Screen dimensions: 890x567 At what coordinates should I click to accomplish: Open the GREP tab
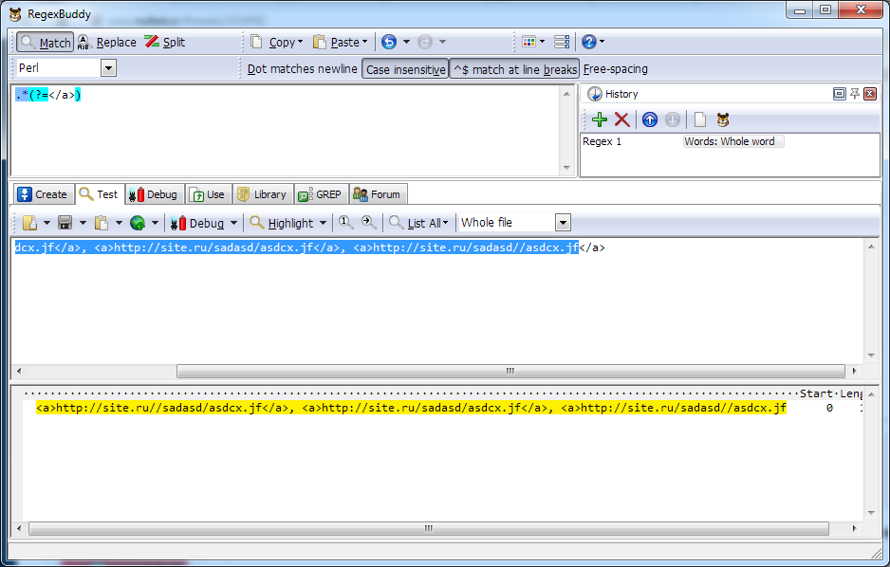pos(321,194)
